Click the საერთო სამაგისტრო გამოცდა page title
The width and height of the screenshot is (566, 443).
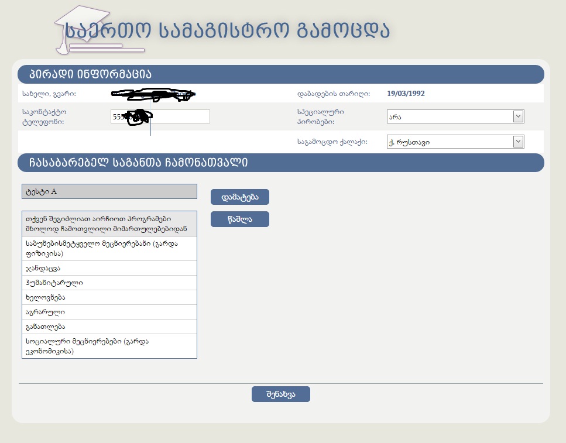(x=228, y=30)
